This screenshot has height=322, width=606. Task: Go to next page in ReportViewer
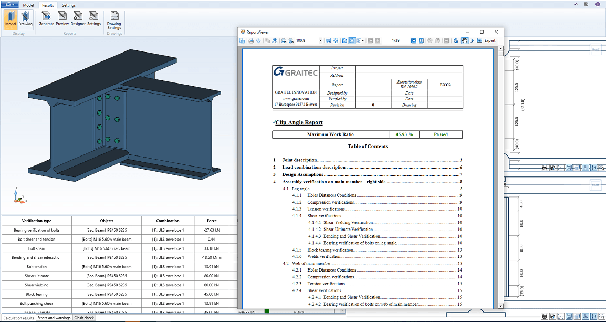(413, 40)
